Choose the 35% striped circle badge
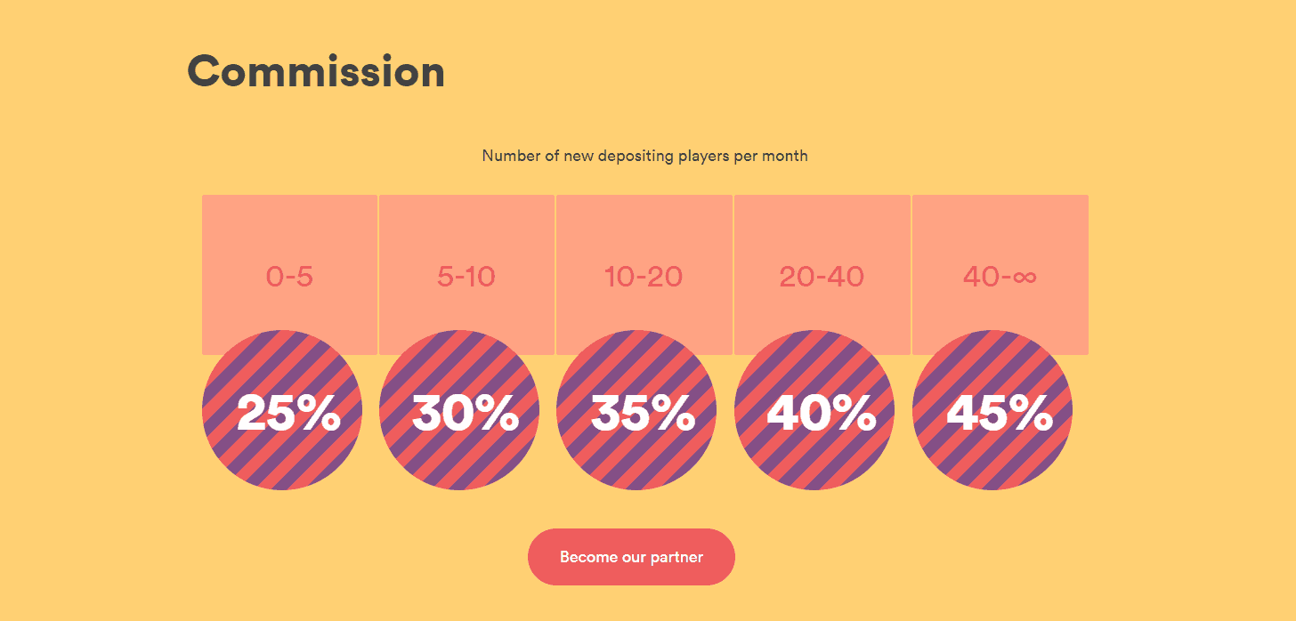Screen dimensions: 1296x621 636,410
